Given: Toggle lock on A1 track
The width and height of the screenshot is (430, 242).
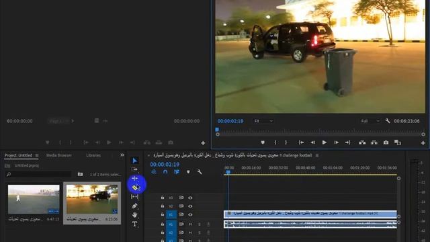Looking at the screenshot, I should tap(163, 224).
